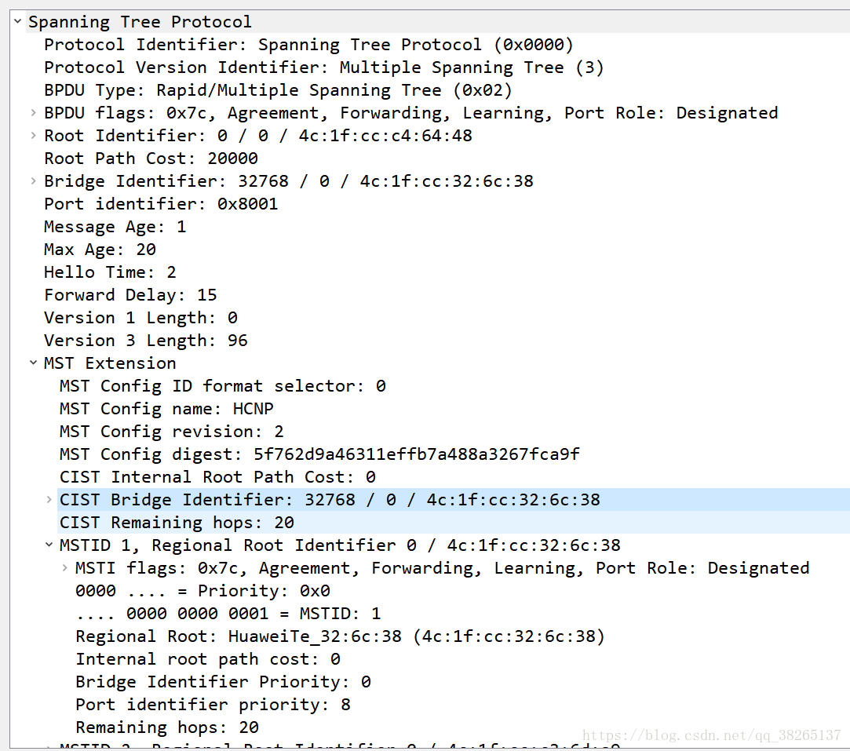850x751 pixels.
Task: Collapse the MST Extension section
Action: [34, 363]
